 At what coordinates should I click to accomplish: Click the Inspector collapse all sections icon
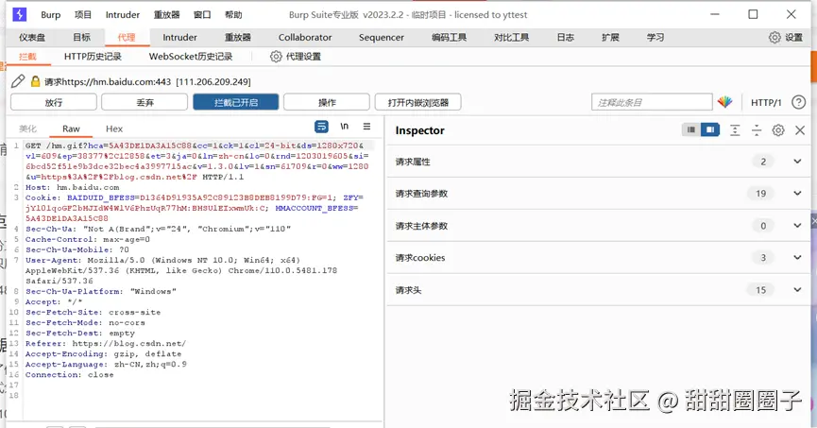pos(756,130)
